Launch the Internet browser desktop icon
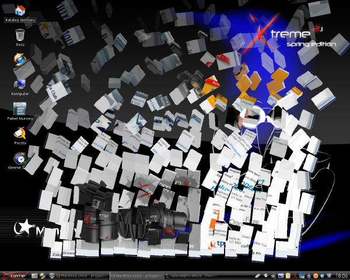This screenshot has height=280, width=350. [x=20, y=60]
